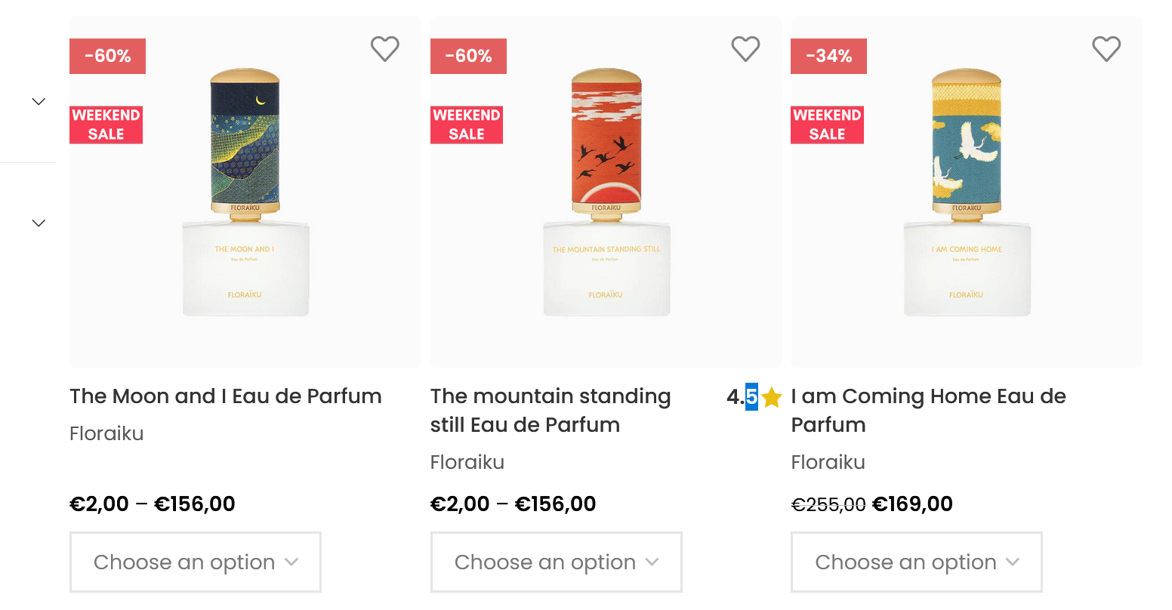Open The mountain standing still product title
The image size is (1172, 610).
tap(550, 410)
